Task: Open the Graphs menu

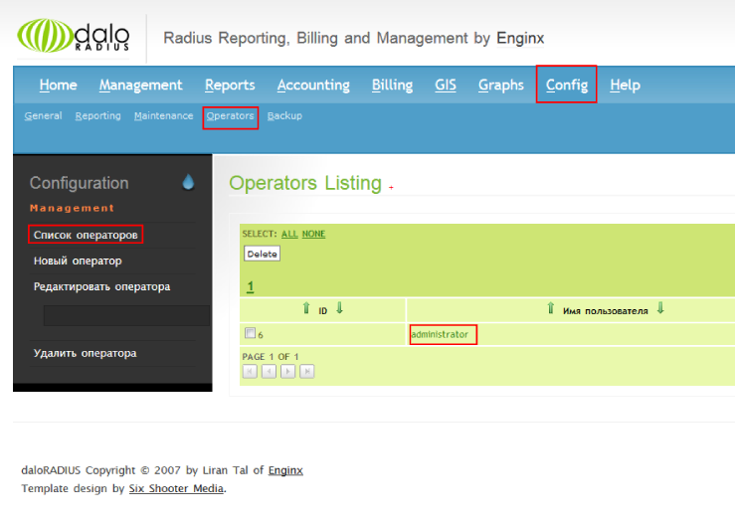Action: tap(501, 85)
